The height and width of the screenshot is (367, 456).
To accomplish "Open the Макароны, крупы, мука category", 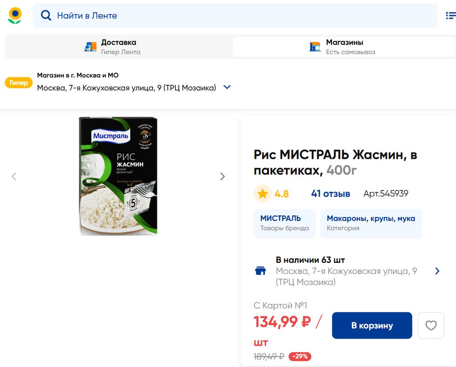I will (x=370, y=223).
